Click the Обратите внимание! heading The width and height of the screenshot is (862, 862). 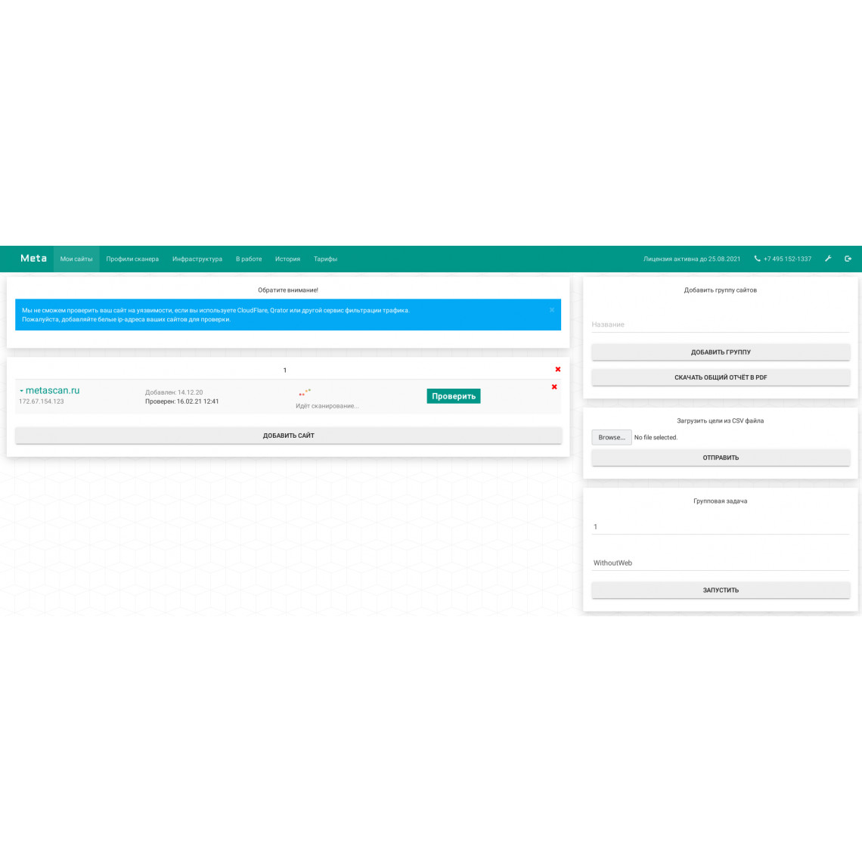(288, 290)
